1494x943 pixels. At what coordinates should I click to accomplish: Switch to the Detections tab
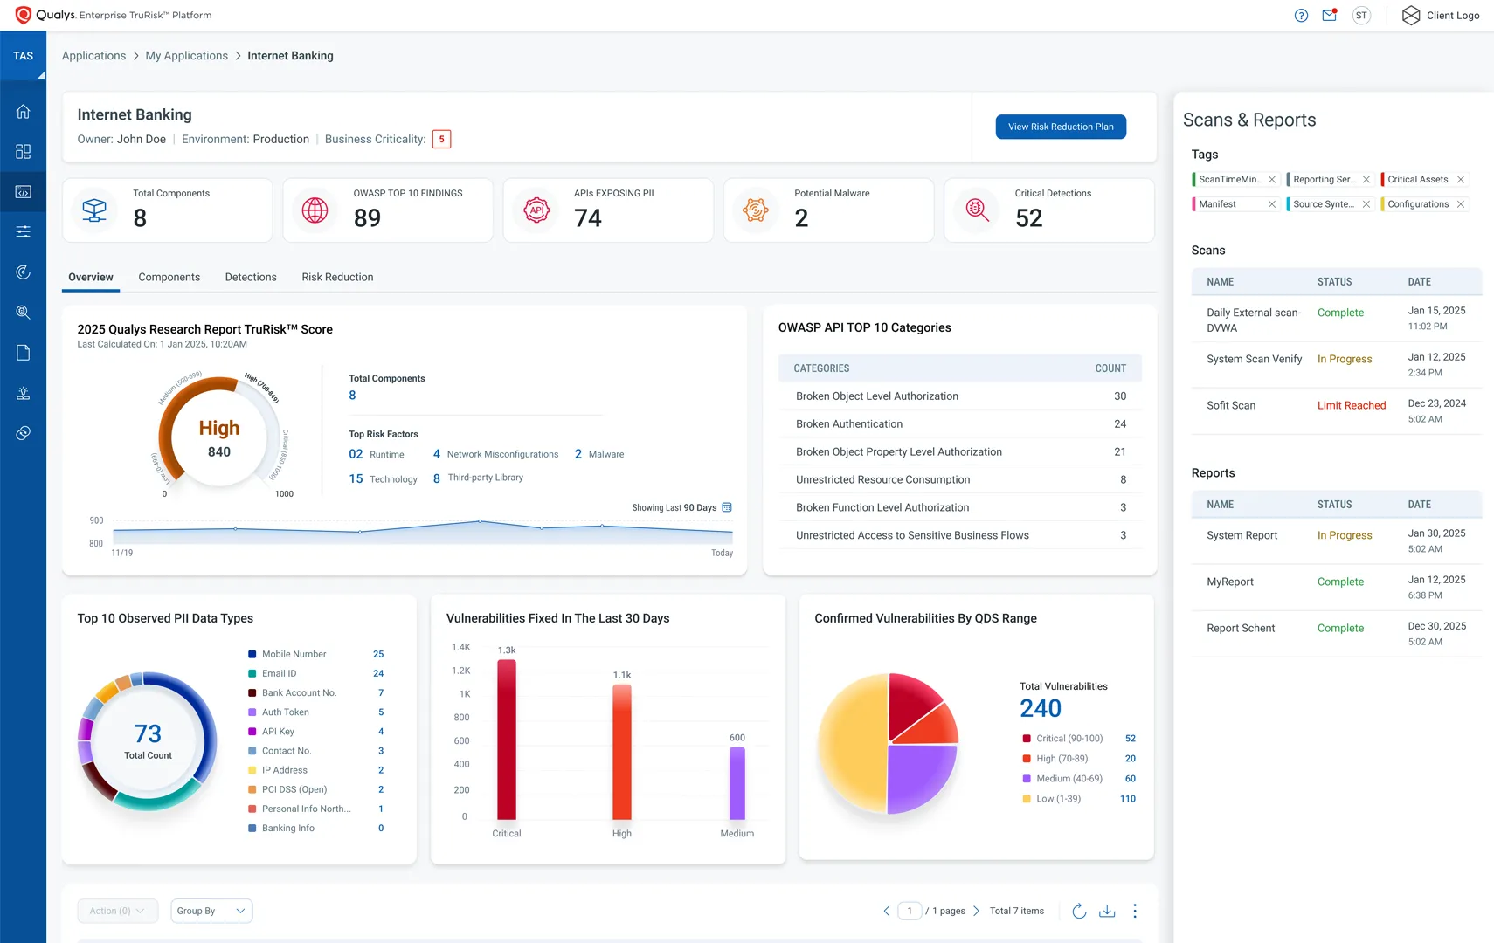click(x=251, y=277)
